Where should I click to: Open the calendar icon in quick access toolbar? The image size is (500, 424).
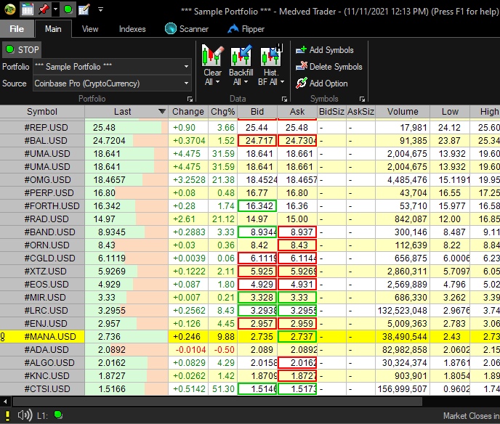click(27, 9)
